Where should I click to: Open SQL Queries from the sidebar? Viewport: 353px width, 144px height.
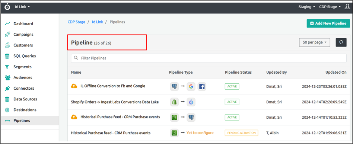(x=25, y=56)
